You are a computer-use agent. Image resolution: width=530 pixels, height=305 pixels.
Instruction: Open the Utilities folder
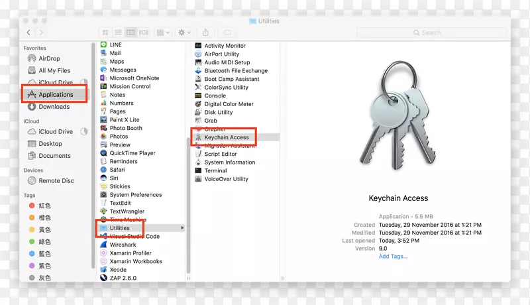(x=119, y=228)
